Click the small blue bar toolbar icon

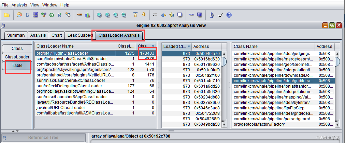(x=191, y=15)
